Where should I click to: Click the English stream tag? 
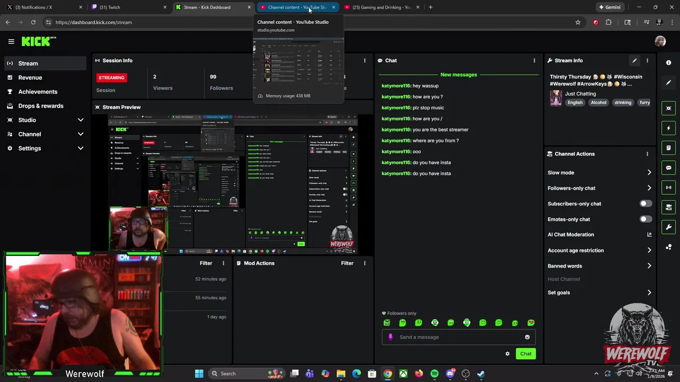coord(575,102)
